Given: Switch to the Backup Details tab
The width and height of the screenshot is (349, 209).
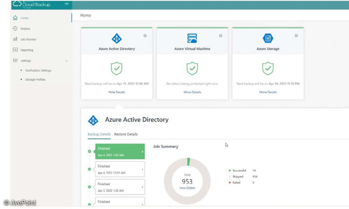Looking at the screenshot, I should click(99, 134).
